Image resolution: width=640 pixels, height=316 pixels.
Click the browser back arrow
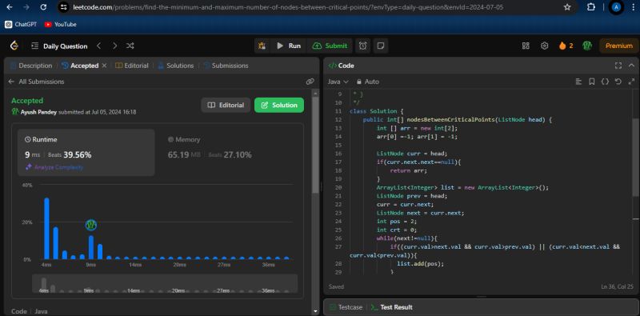pos(10,7)
